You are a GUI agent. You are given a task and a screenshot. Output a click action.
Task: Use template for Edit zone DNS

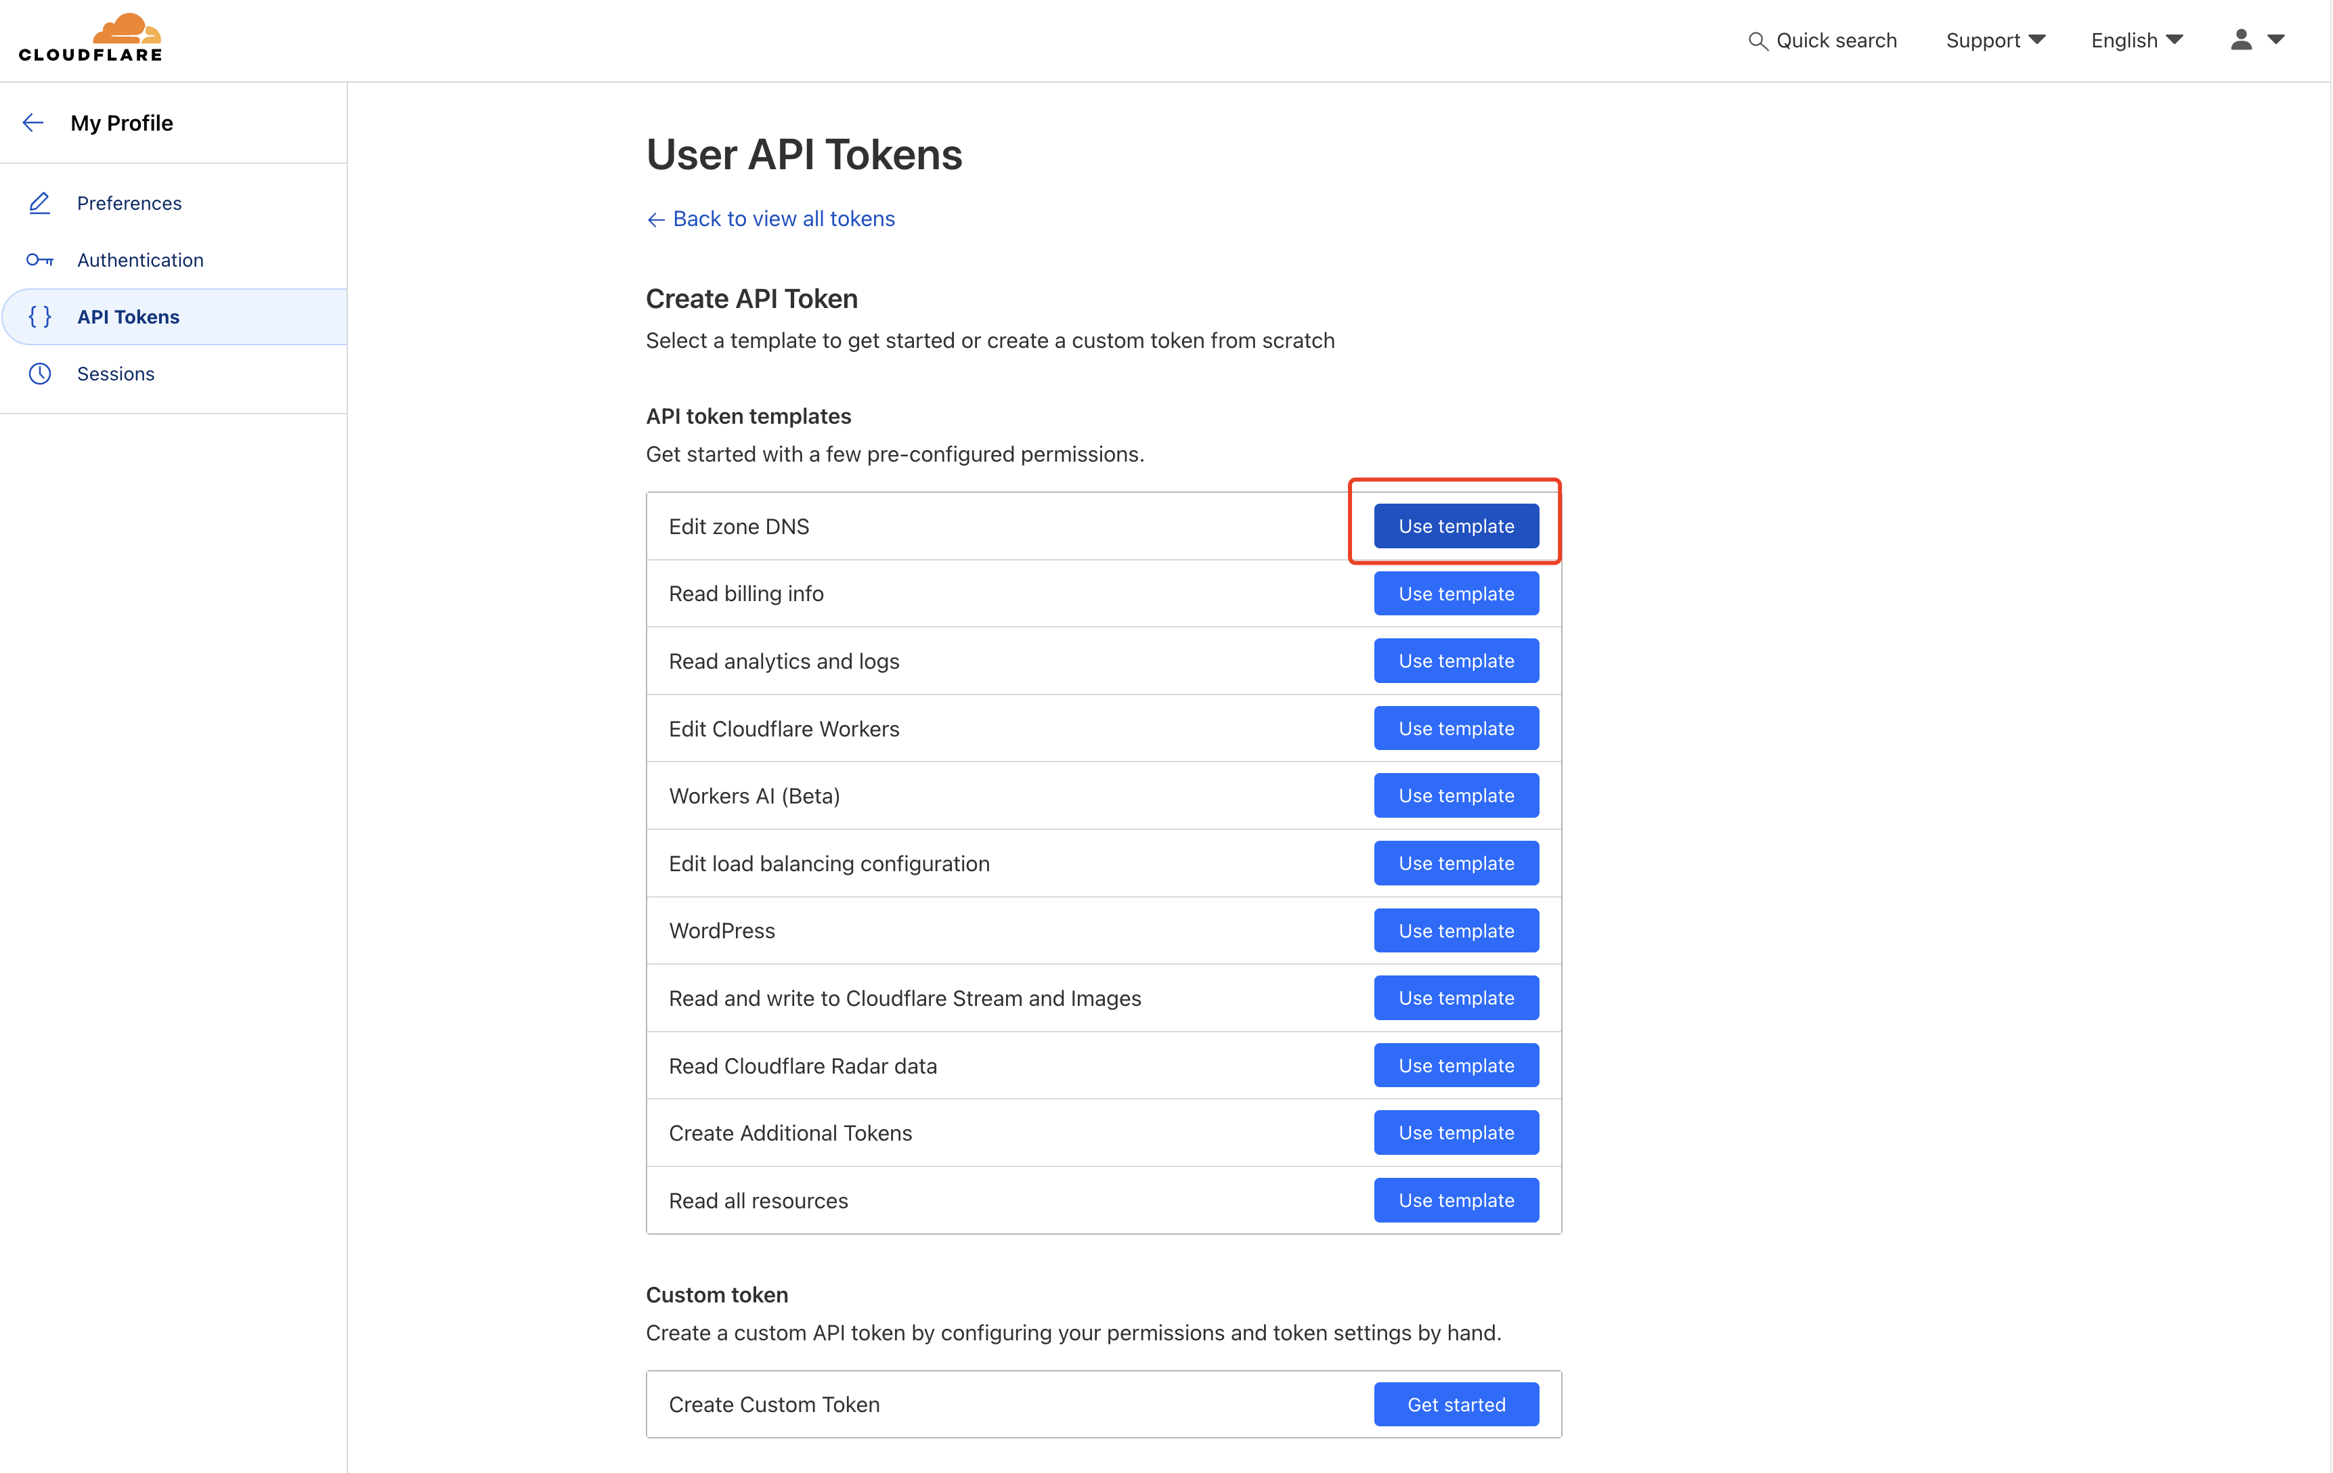(1456, 526)
